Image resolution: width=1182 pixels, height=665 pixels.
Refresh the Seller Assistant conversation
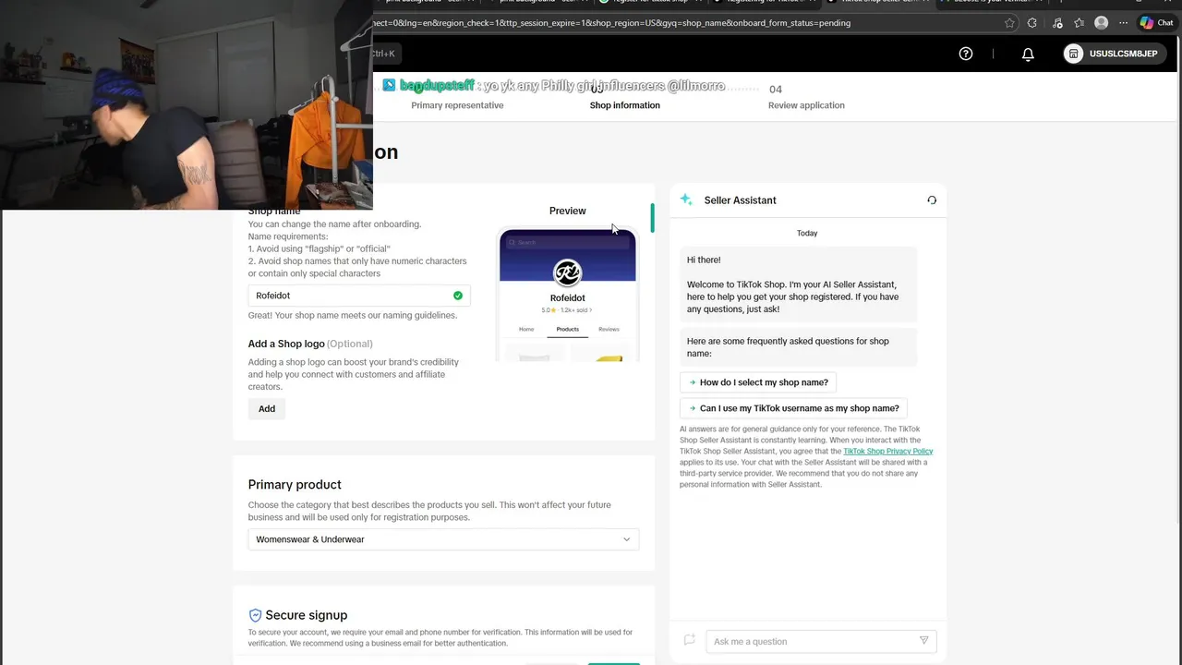[x=932, y=200]
